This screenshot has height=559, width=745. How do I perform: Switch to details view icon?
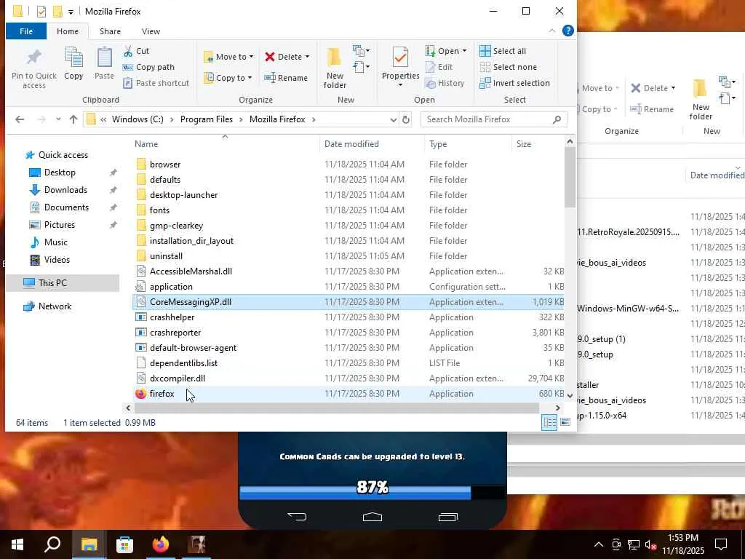click(549, 423)
